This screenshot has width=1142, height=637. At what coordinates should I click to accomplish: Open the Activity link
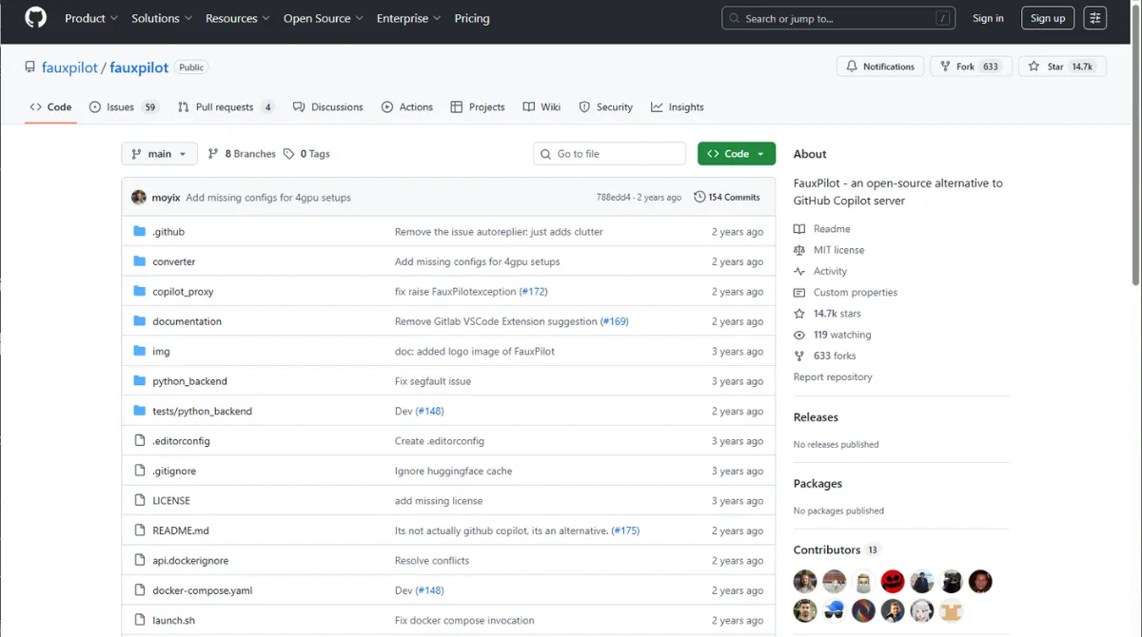(820, 271)
